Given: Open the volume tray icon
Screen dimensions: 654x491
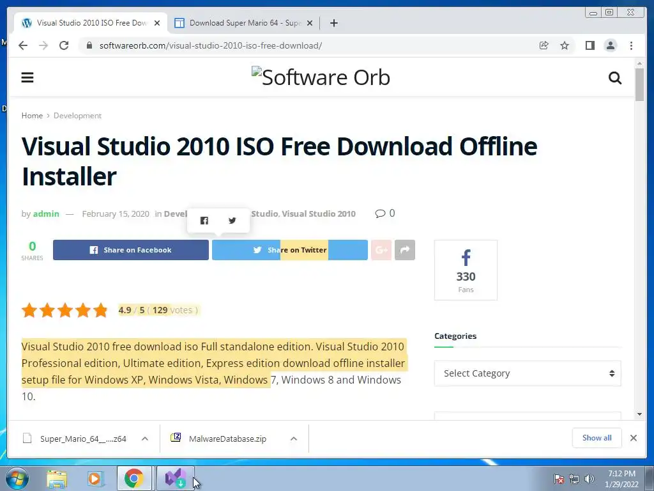Looking at the screenshot, I should (589, 479).
